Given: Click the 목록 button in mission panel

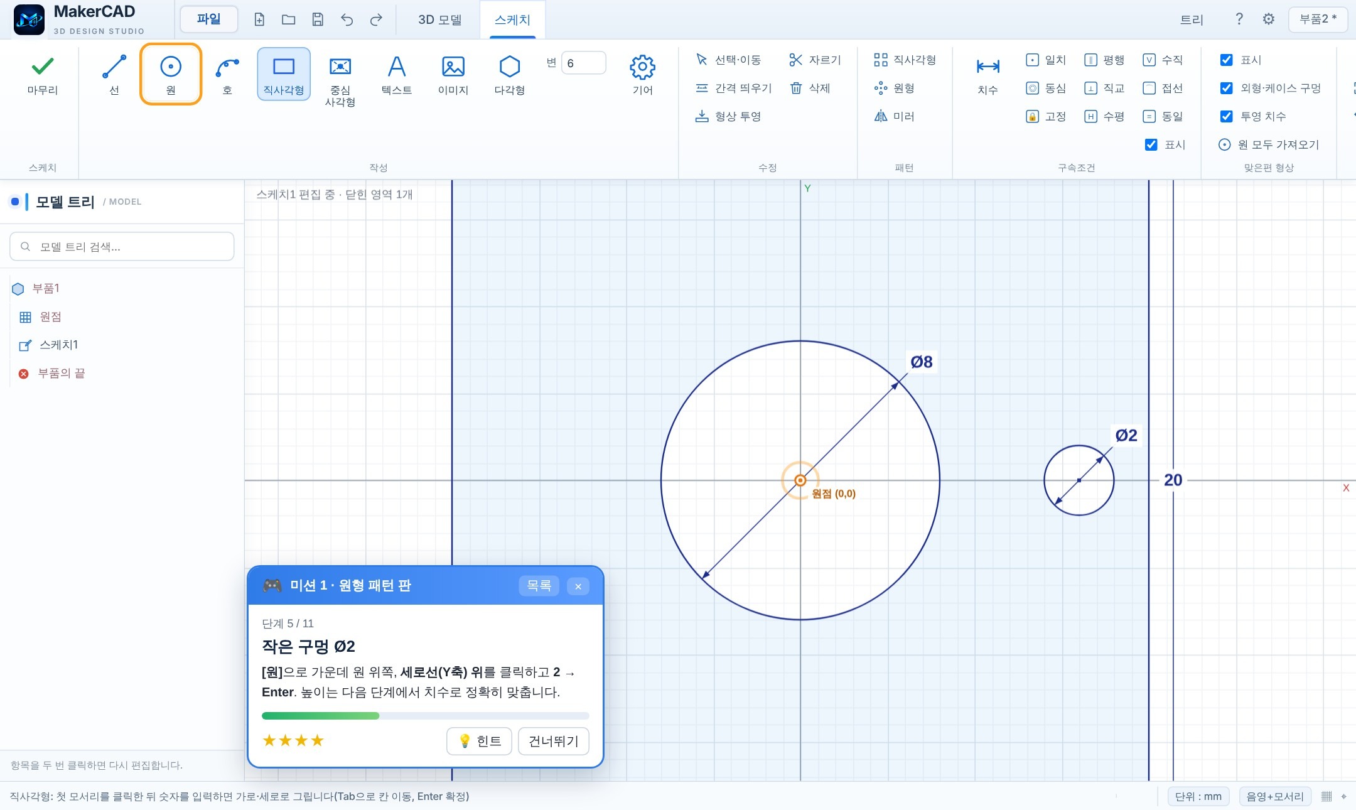Looking at the screenshot, I should pyautogui.click(x=539, y=586).
